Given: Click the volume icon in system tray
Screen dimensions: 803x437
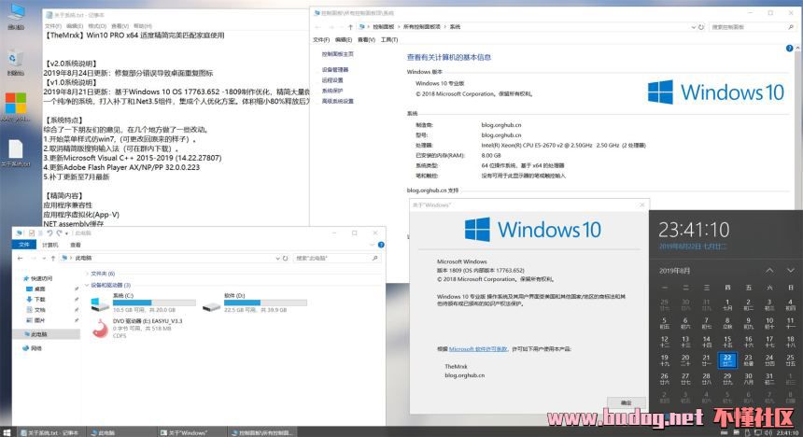Looking at the screenshot, I should click(x=768, y=433).
